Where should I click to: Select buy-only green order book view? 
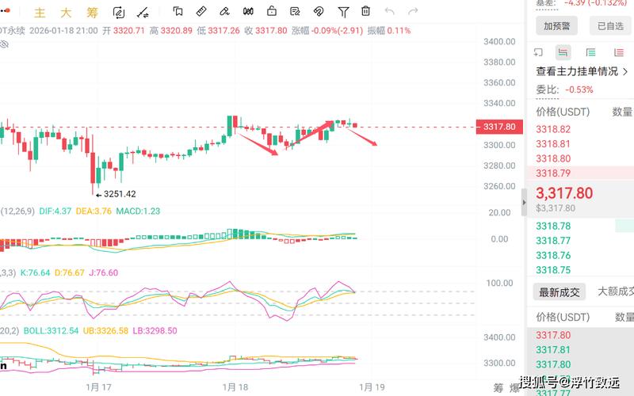(590, 52)
